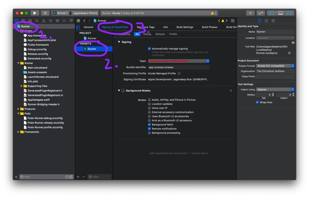
Task: Click the warning count in activity bar
Action: 213,13
